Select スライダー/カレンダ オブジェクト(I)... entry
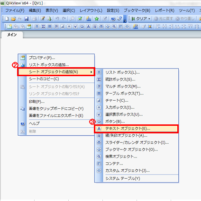The image size is (201, 201). coord(137,142)
